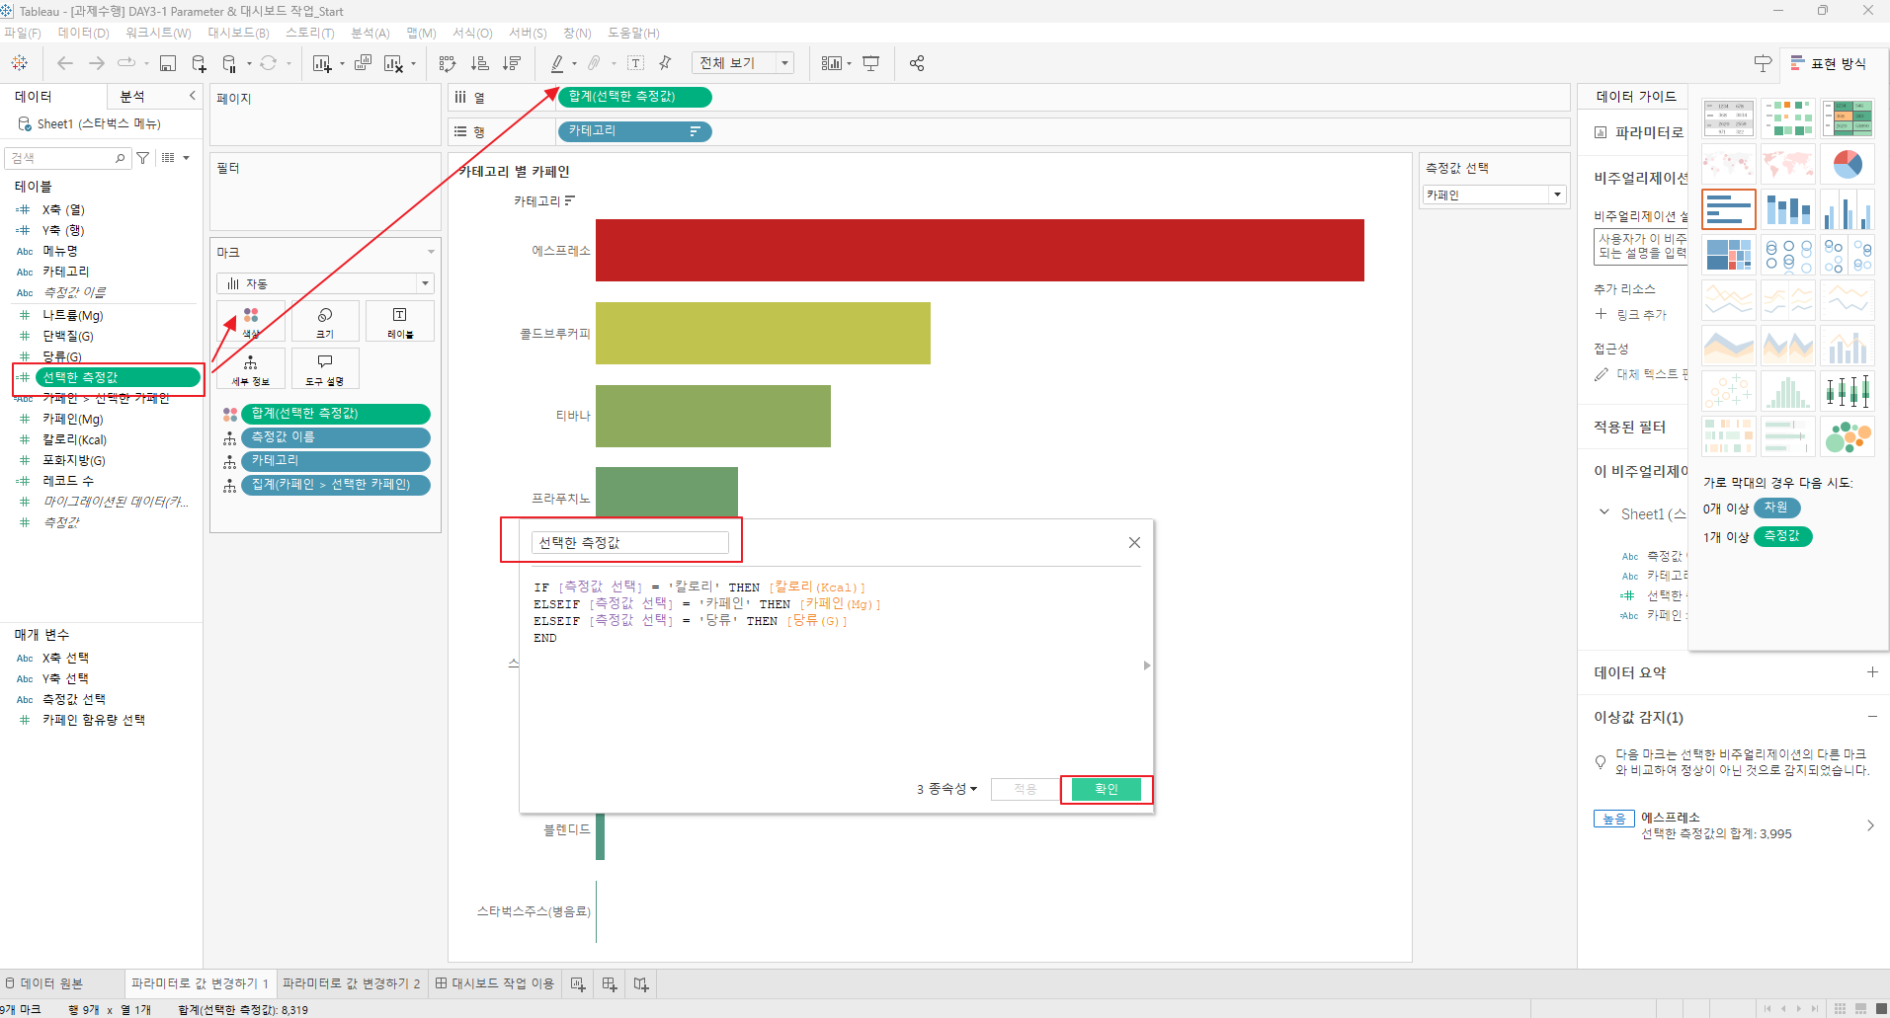This screenshot has width=1890, height=1018.
Task: Select the green 티바나 bar
Action: point(713,416)
